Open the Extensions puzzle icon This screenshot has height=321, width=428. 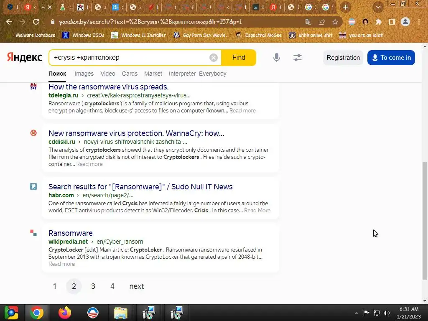[378, 22]
